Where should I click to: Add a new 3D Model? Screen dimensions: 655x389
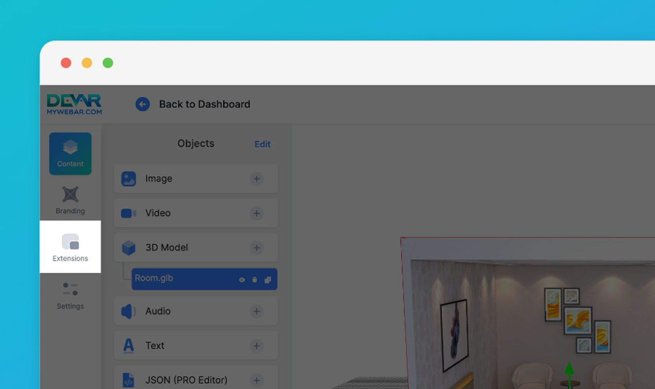pyautogui.click(x=257, y=248)
